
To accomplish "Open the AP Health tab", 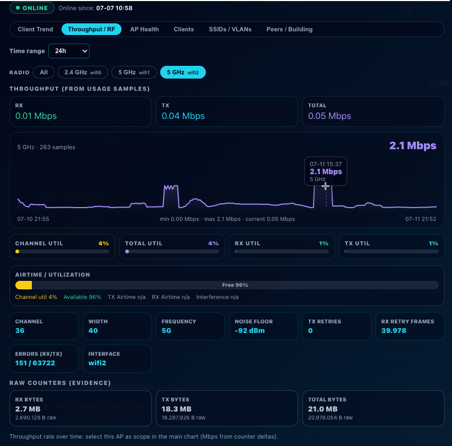I will [144, 29].
